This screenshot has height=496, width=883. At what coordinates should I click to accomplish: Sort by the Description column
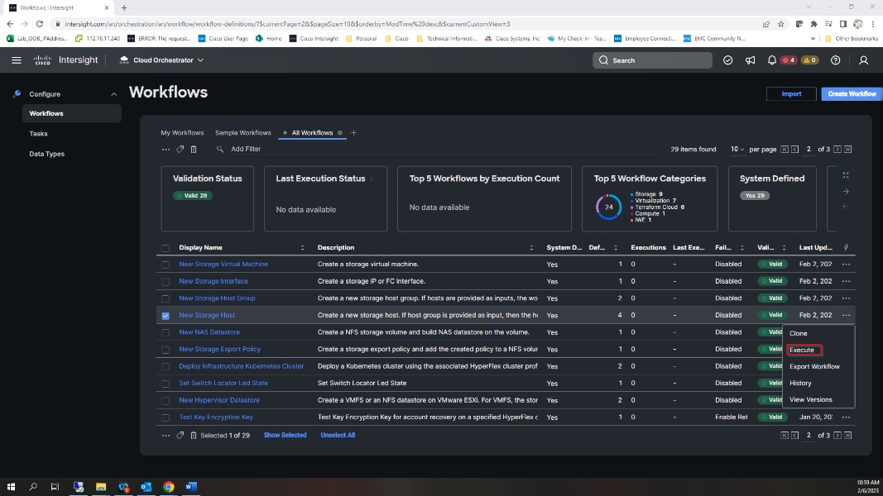click(531, 247)
